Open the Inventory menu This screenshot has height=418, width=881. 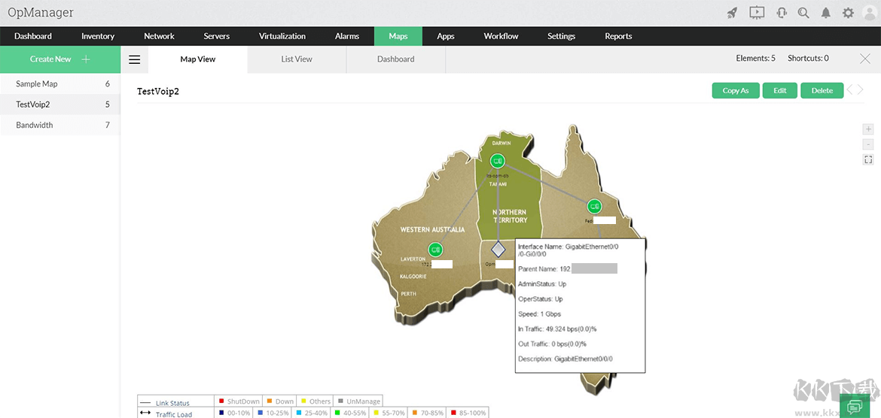click(x=98, y=36)
